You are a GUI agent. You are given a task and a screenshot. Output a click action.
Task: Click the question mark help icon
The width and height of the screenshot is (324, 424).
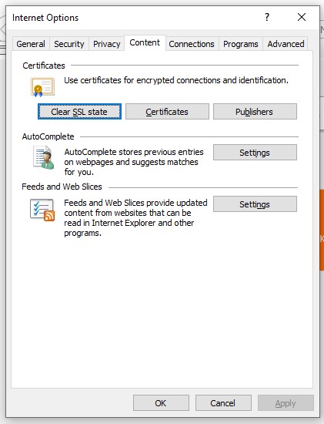click(267, 17)
